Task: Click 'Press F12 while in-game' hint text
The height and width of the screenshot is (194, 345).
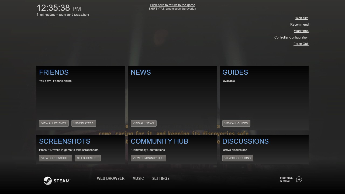Action: click(x=69, y=150)
